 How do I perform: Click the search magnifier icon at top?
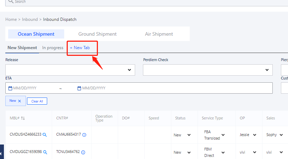tap(11, 1)
